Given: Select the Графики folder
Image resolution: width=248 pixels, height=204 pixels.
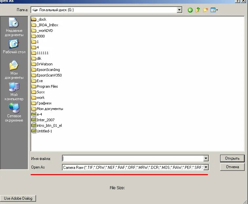Looking at the screenshot, I should pyautogui.click(x=41, y=103).
